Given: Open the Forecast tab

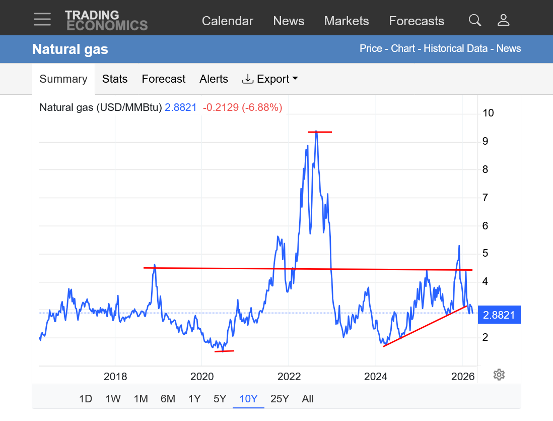Looking at the screenshot, I should [x=163, y=79].
